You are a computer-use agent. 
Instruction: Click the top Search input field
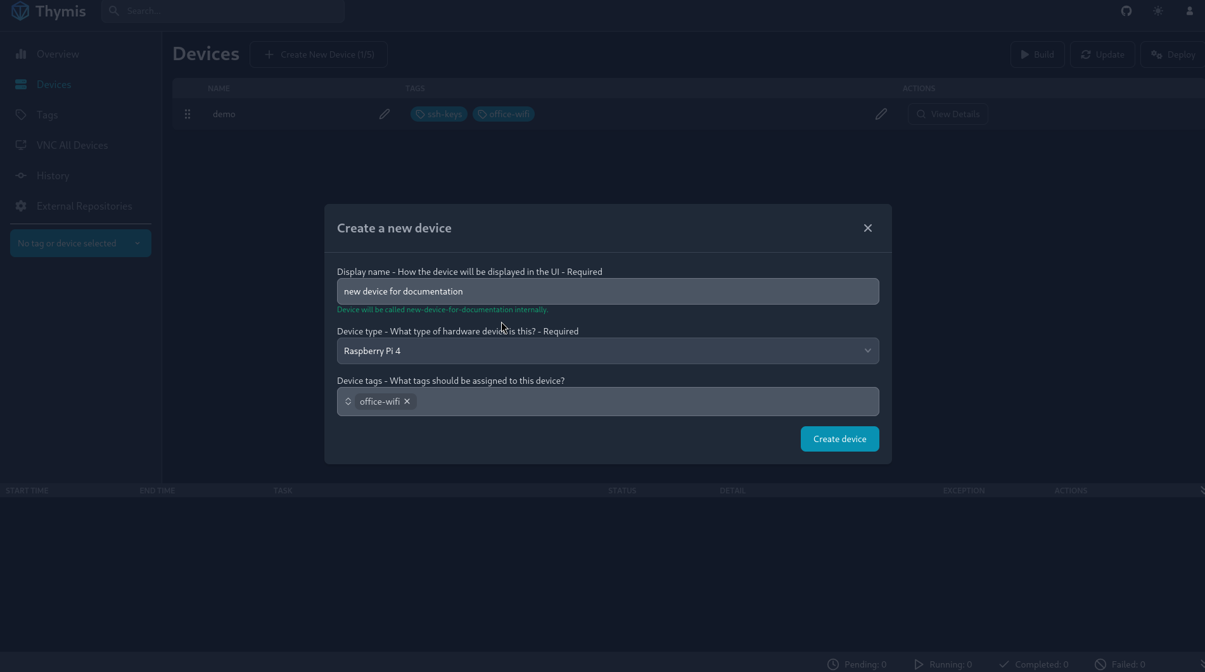point(223,11)
